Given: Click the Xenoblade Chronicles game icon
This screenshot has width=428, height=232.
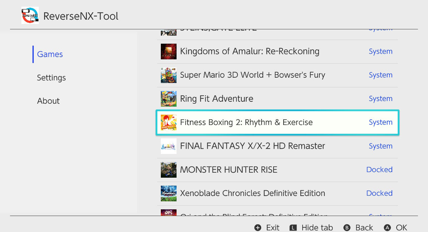Looking at the screenshot, I should (x=169, y=193).
